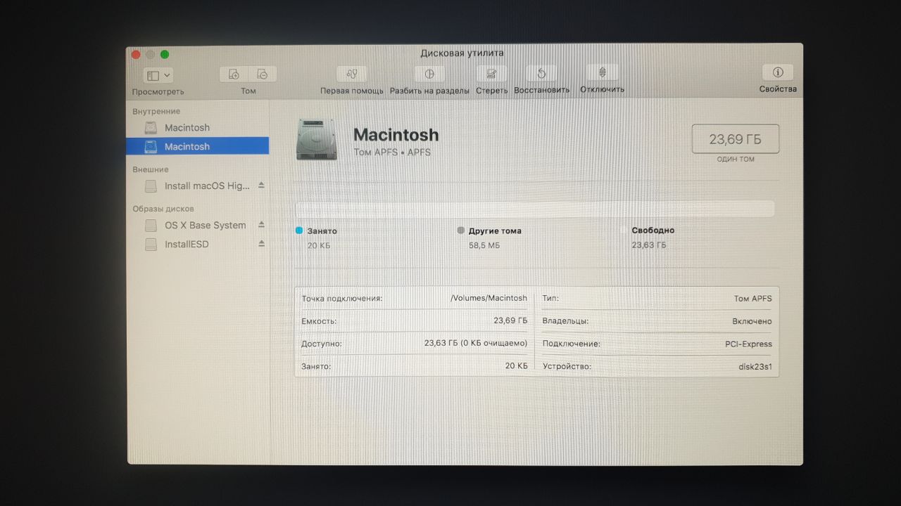Click the Macintosh volume title
The image size is (901, 506).
[x=396, y=135]
